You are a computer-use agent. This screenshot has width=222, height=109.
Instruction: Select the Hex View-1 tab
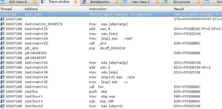coord(141,2)
